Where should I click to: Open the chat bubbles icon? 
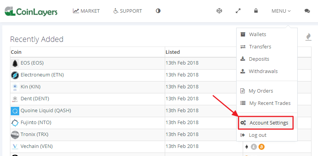(x=307, y=11)
